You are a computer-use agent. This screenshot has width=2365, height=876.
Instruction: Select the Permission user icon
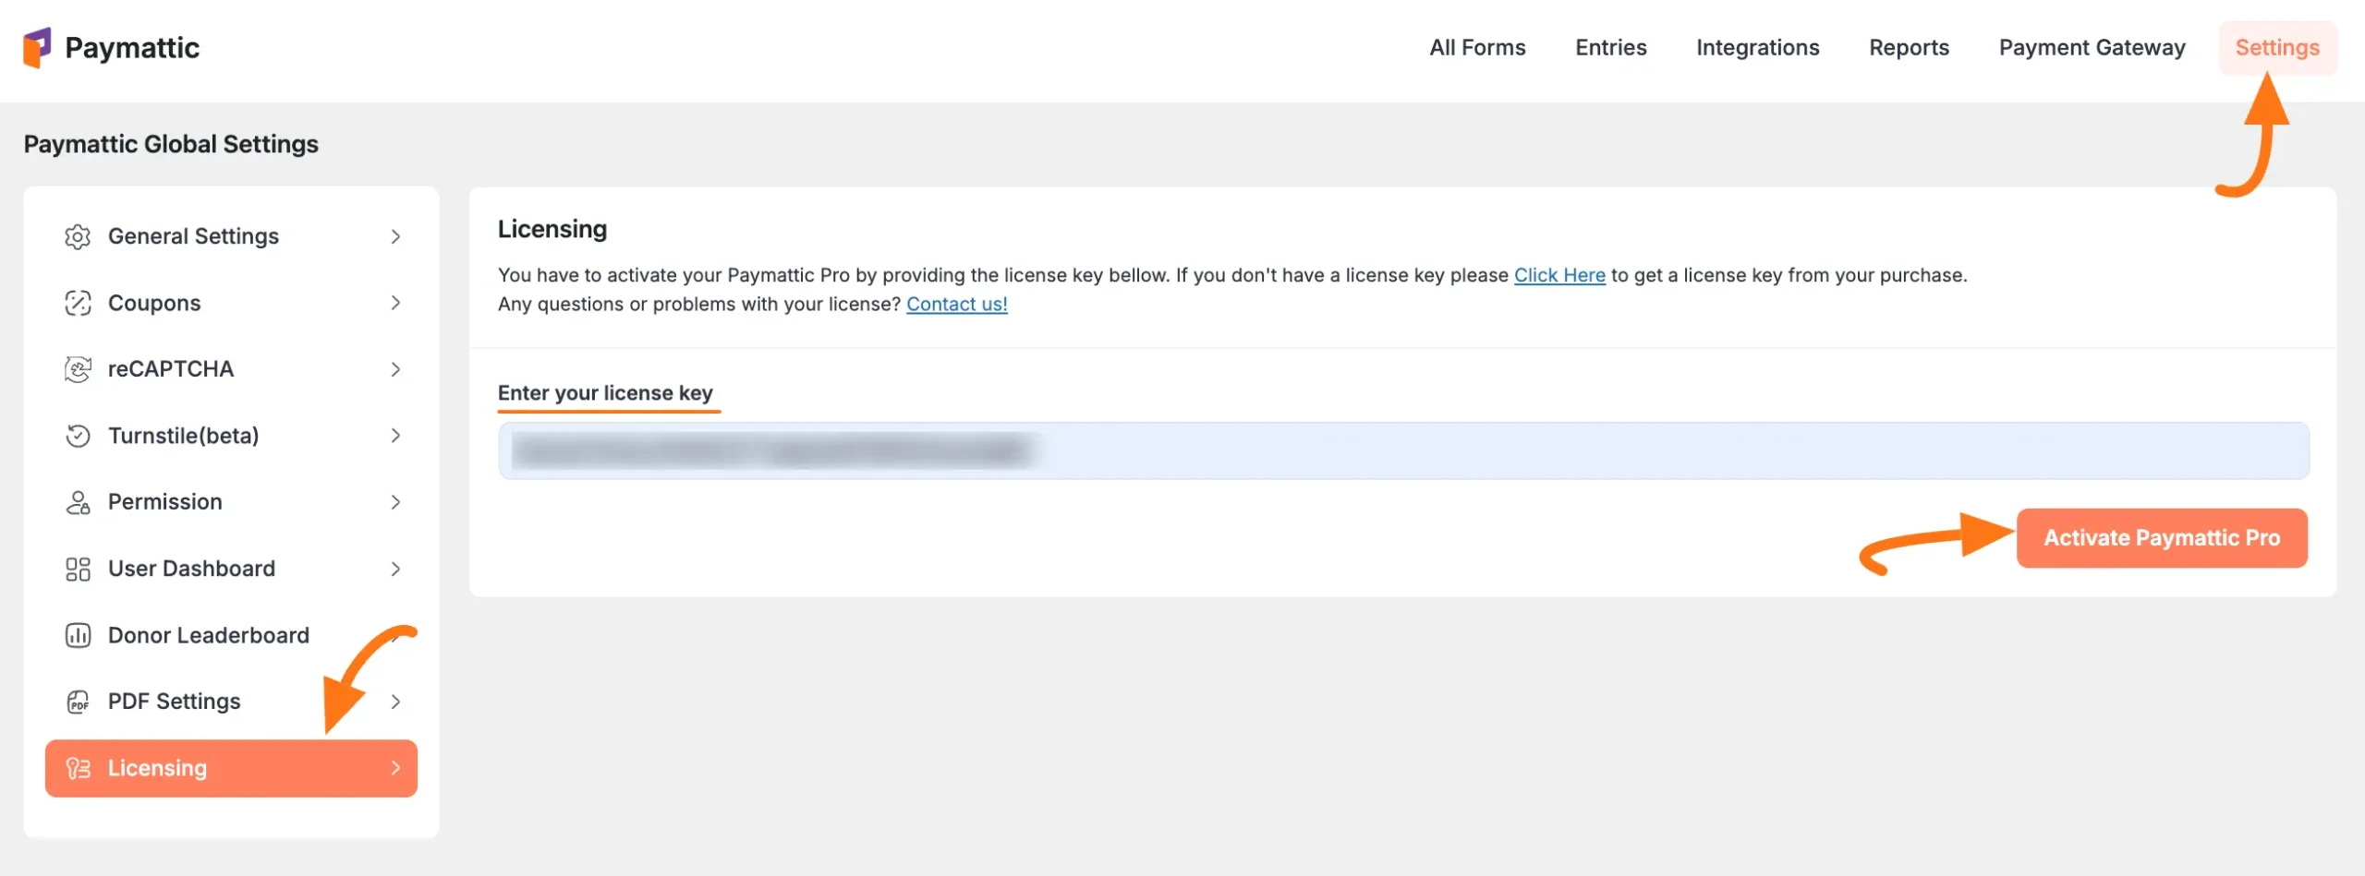click(79, 501)
